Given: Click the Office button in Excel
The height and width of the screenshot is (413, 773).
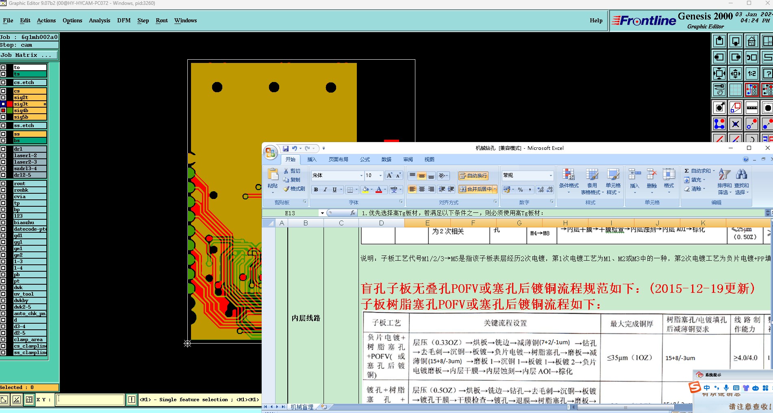Looking at the screenshot, I should 270,152.
